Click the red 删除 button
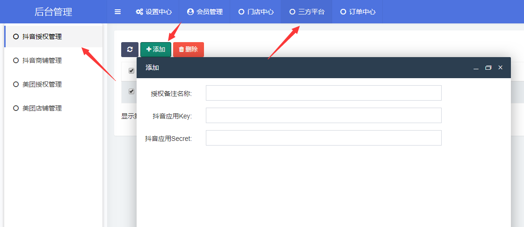The height and width of the screenshot is (227, 524). pos(189,50)
